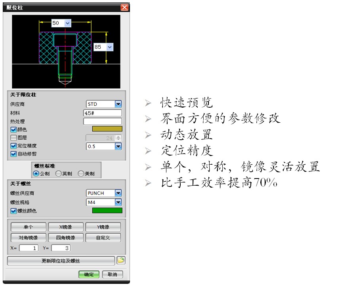
Task: Uncheck the 自动修剪 option
Action: point(13,154)
